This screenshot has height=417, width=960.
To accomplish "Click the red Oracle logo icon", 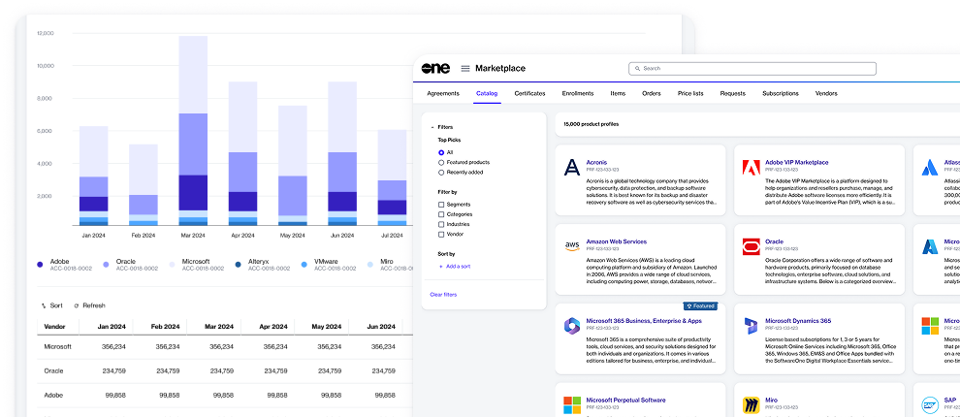I will pos(750,247).
